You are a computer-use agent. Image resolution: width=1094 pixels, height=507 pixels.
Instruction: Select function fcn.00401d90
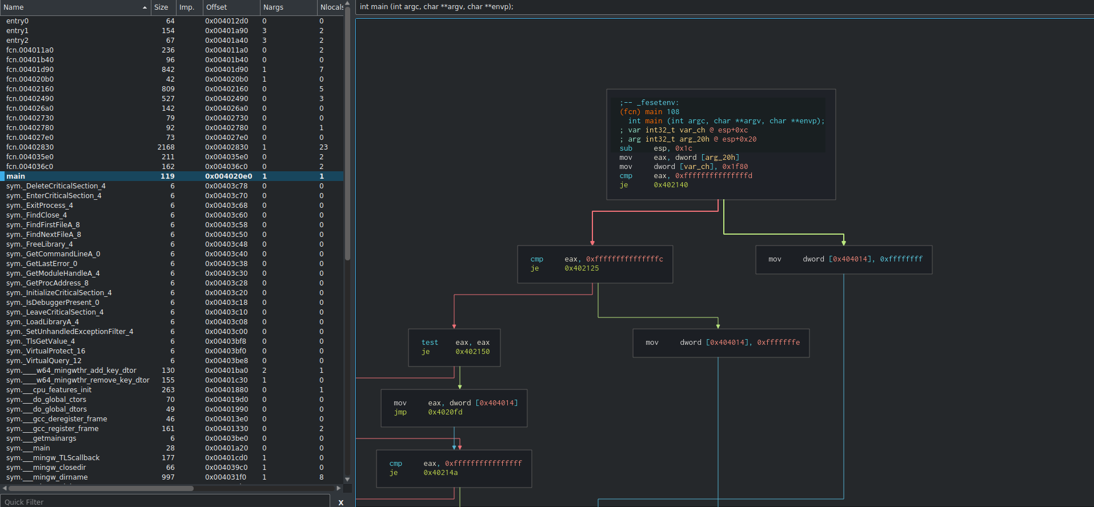[x=172, y=70]
